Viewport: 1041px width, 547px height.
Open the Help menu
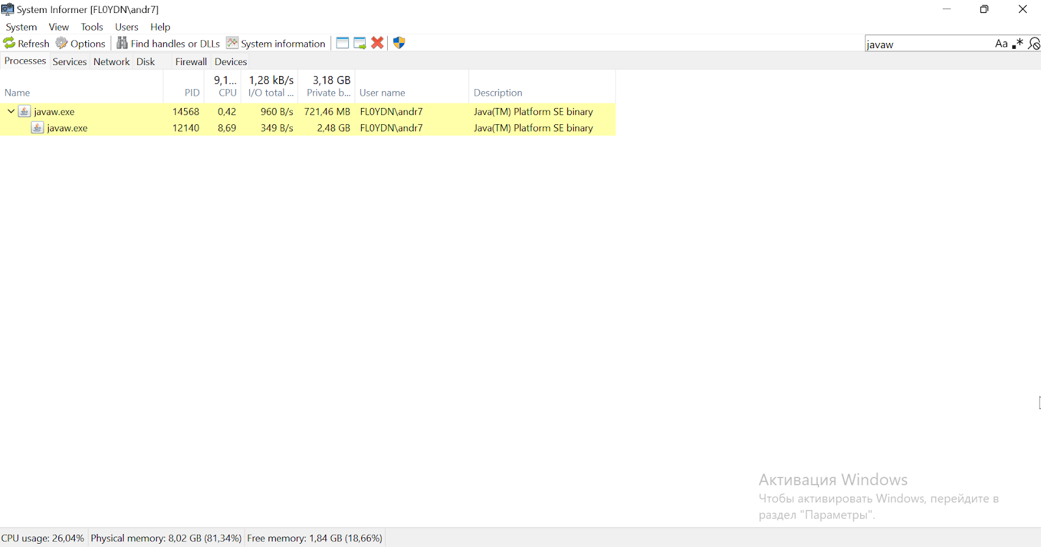(160, 27)
